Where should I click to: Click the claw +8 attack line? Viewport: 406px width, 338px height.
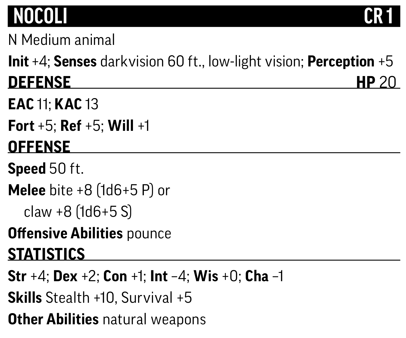pyautogui.click(x=78, y=212)
